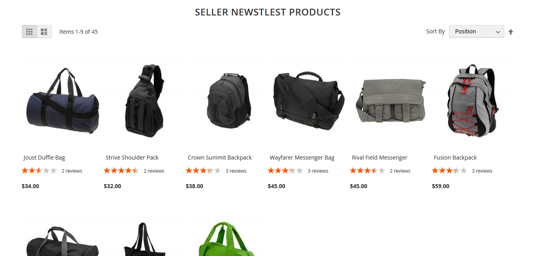Screen dimensions: 534x256
Task: View 3 reviews for Fusion Backpack
Action: point(482,171)
